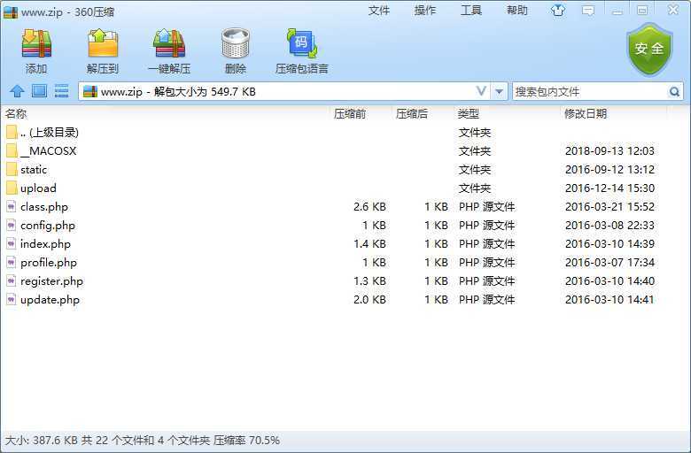
Task: Click date '2016-03-08 22:33' of config.php
Action: pos(609,226)
